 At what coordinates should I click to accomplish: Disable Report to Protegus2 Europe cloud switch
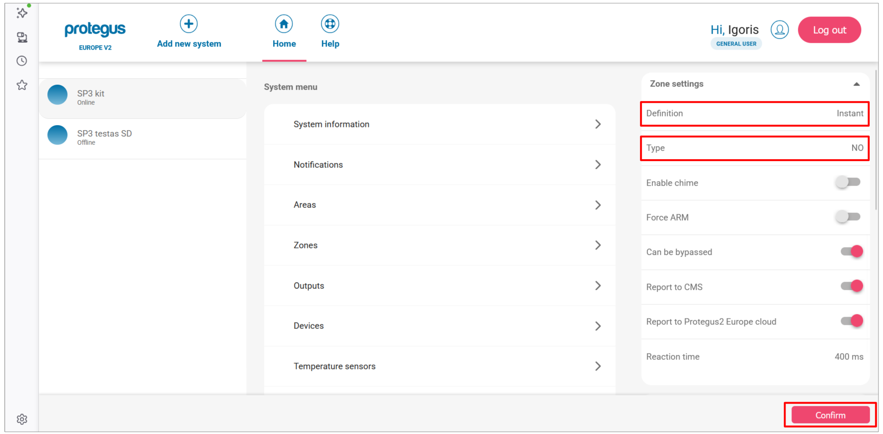(852, 321)
